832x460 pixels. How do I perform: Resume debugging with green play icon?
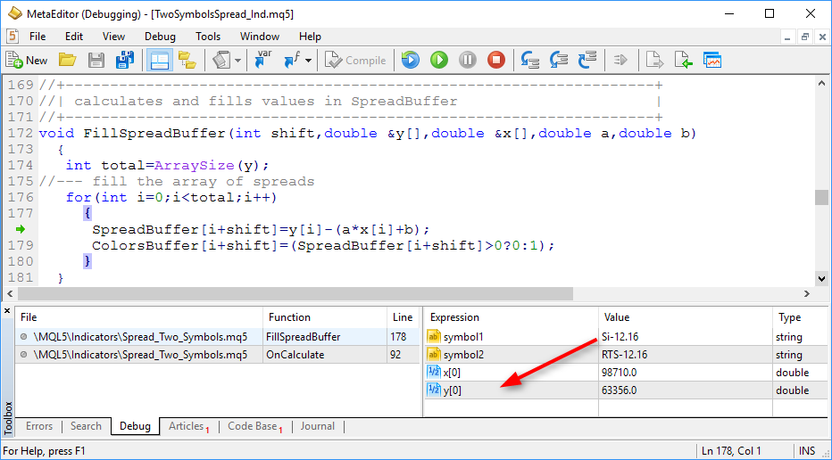439,61
